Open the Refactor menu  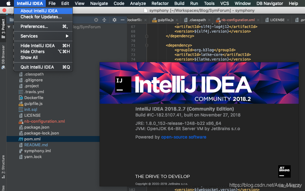(x=160, y=3)
